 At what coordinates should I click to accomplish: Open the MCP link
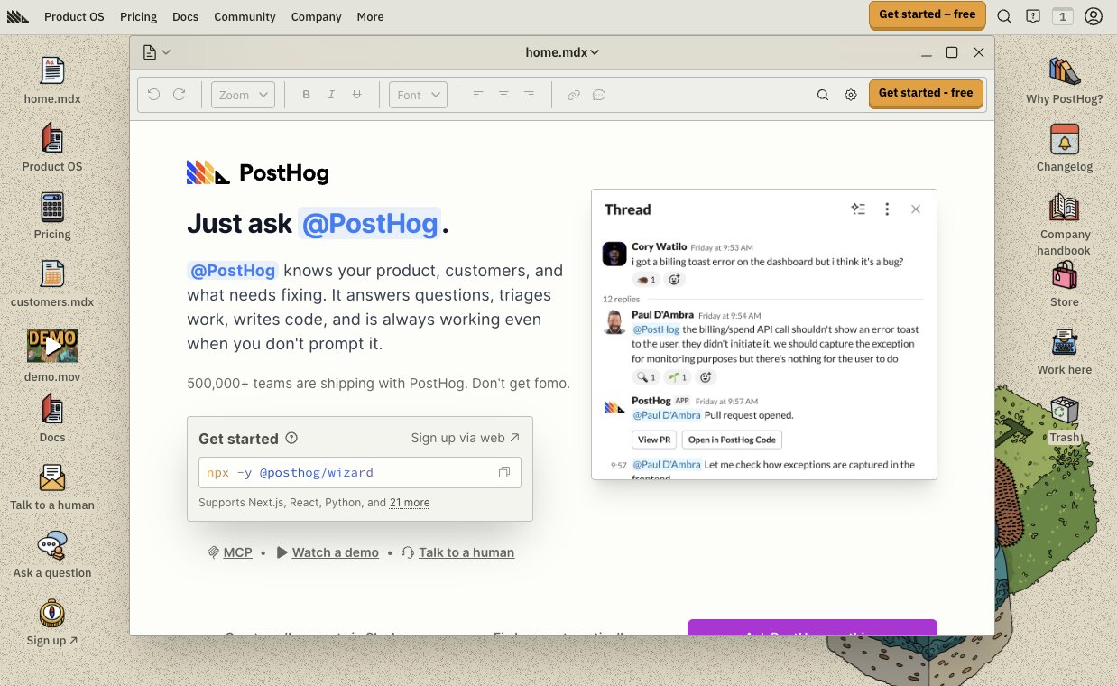pos(230,552)
